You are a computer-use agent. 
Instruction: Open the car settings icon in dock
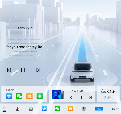pos(31,109)
